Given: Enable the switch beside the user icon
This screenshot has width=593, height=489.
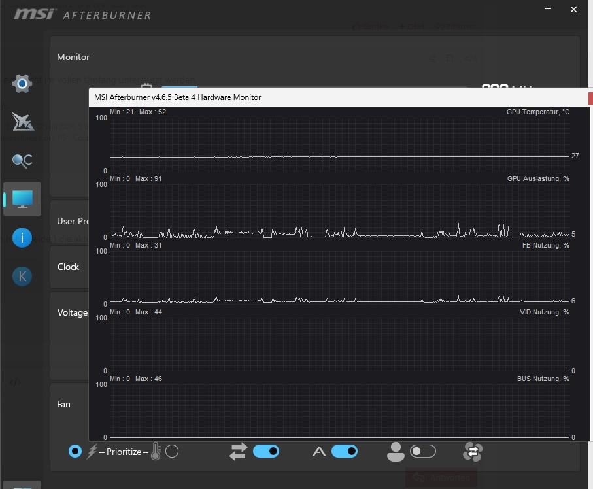Looking at the screenshot, I should tap(423, 451).
